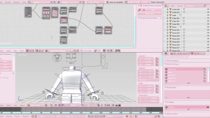Image resolution: width=210 pixels, height=118 pixels.
Task: Click the timeline clock preview range icon
Action: pos(32,116)
